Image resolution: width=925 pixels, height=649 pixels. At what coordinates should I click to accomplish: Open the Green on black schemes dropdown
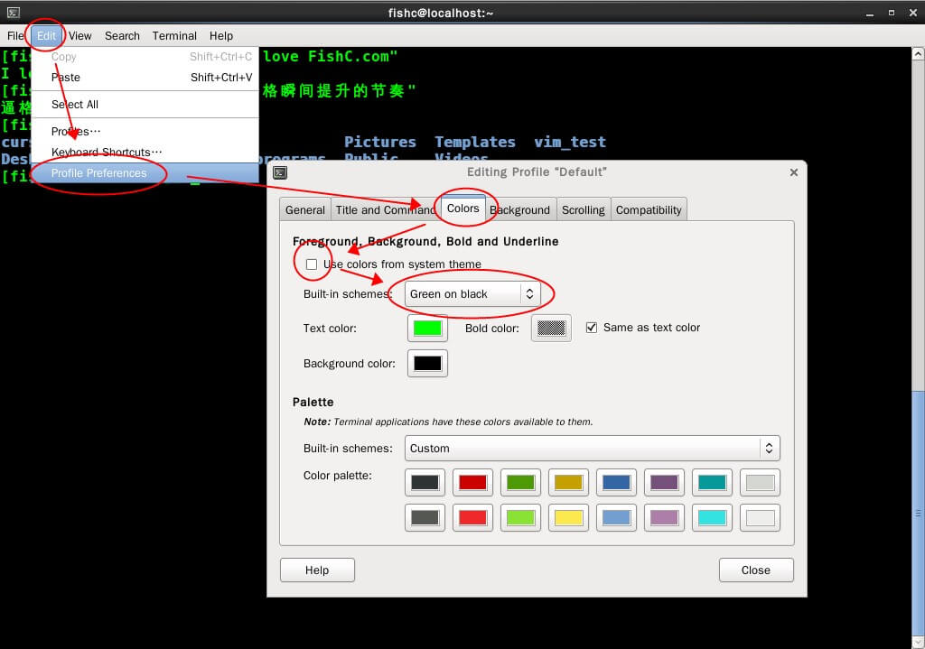(472, 294)
